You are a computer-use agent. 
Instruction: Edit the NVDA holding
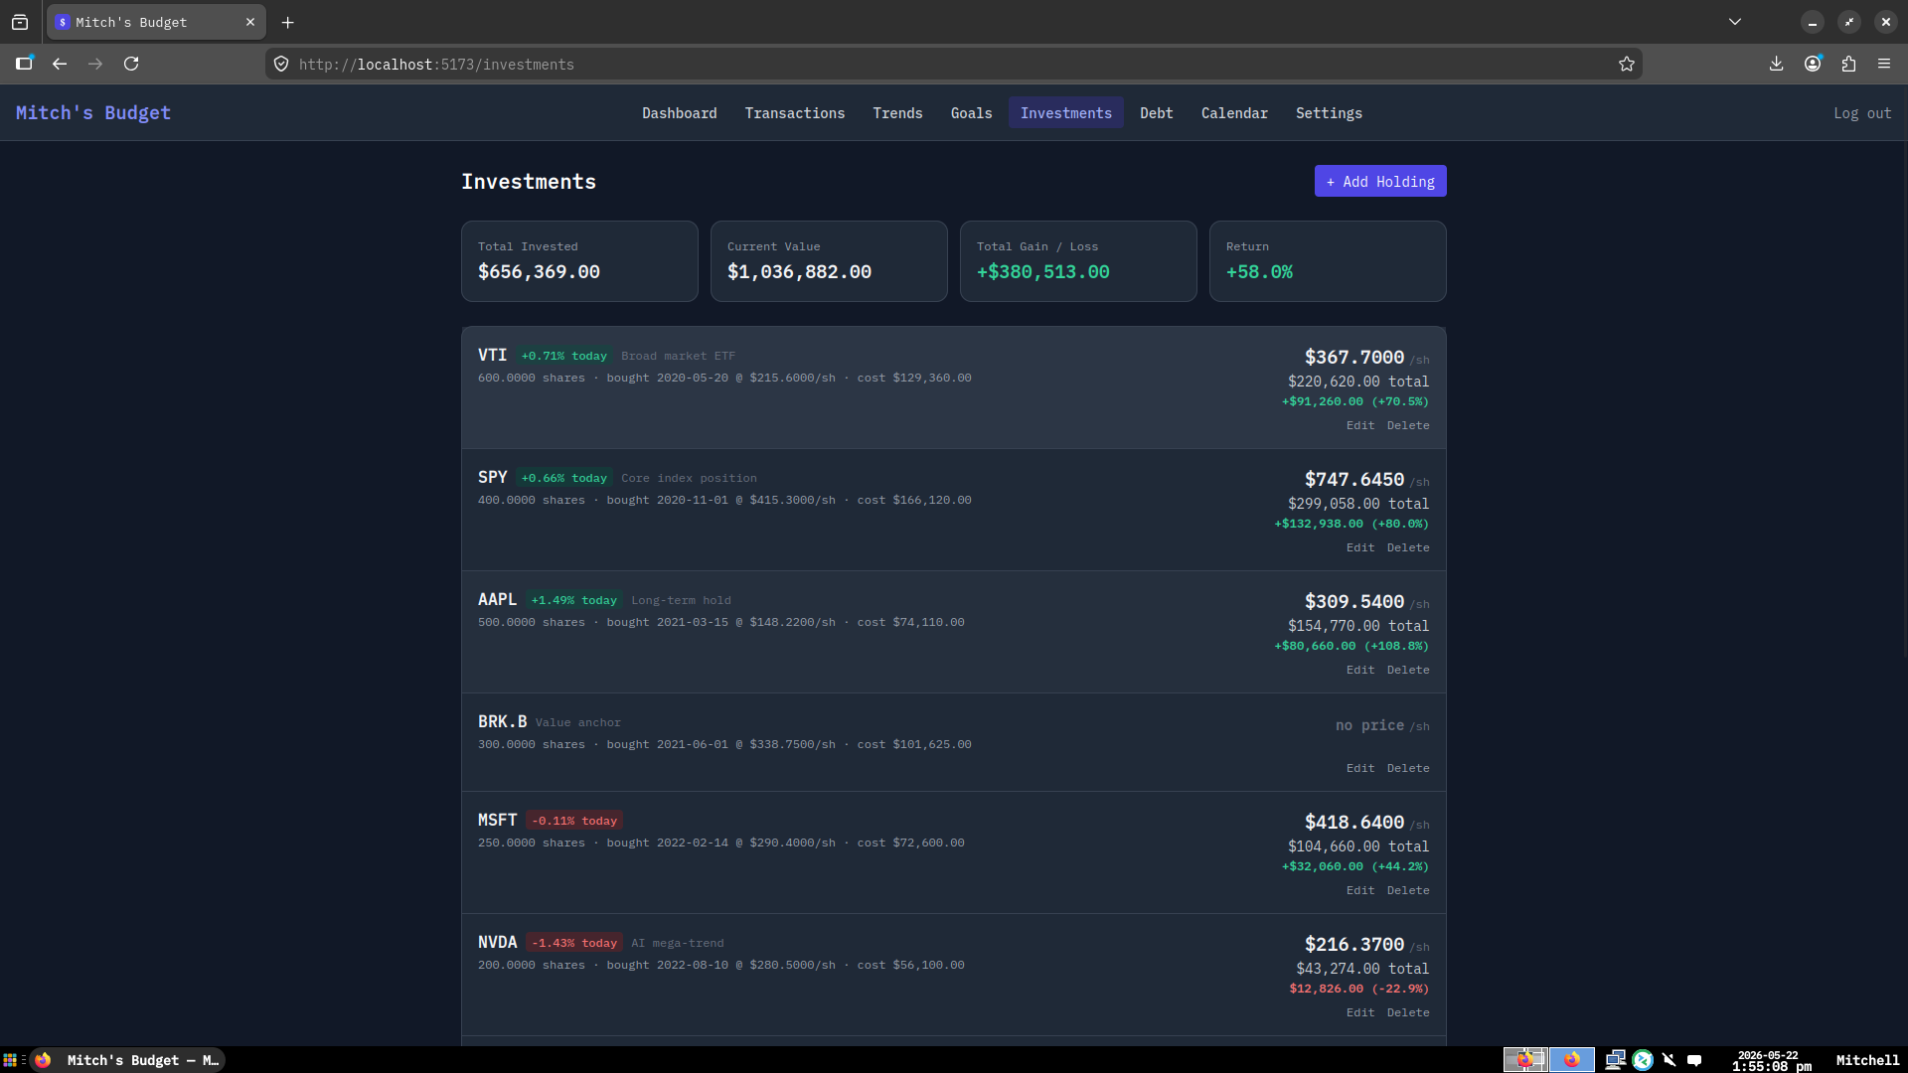pyautogui.click(x=1360, y=1012)
